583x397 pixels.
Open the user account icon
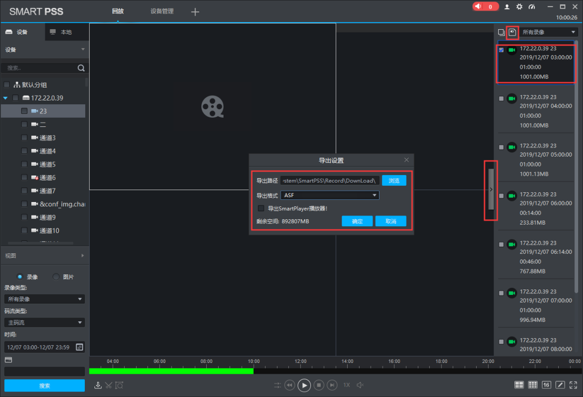click(x=507, y=6)
